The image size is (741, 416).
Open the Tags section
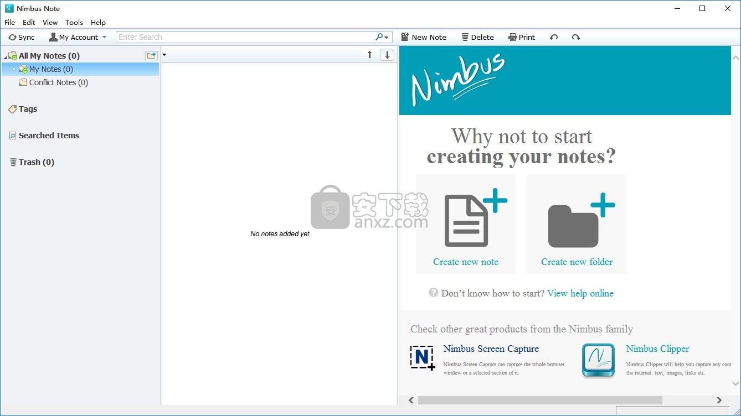click(28, 109)
